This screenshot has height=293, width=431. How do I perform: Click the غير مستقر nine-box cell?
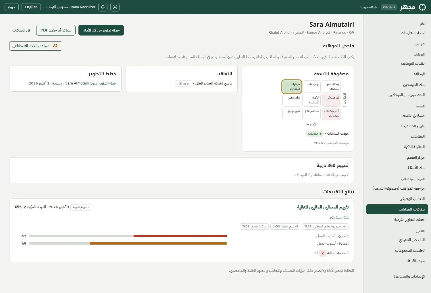tap(331, 100)
